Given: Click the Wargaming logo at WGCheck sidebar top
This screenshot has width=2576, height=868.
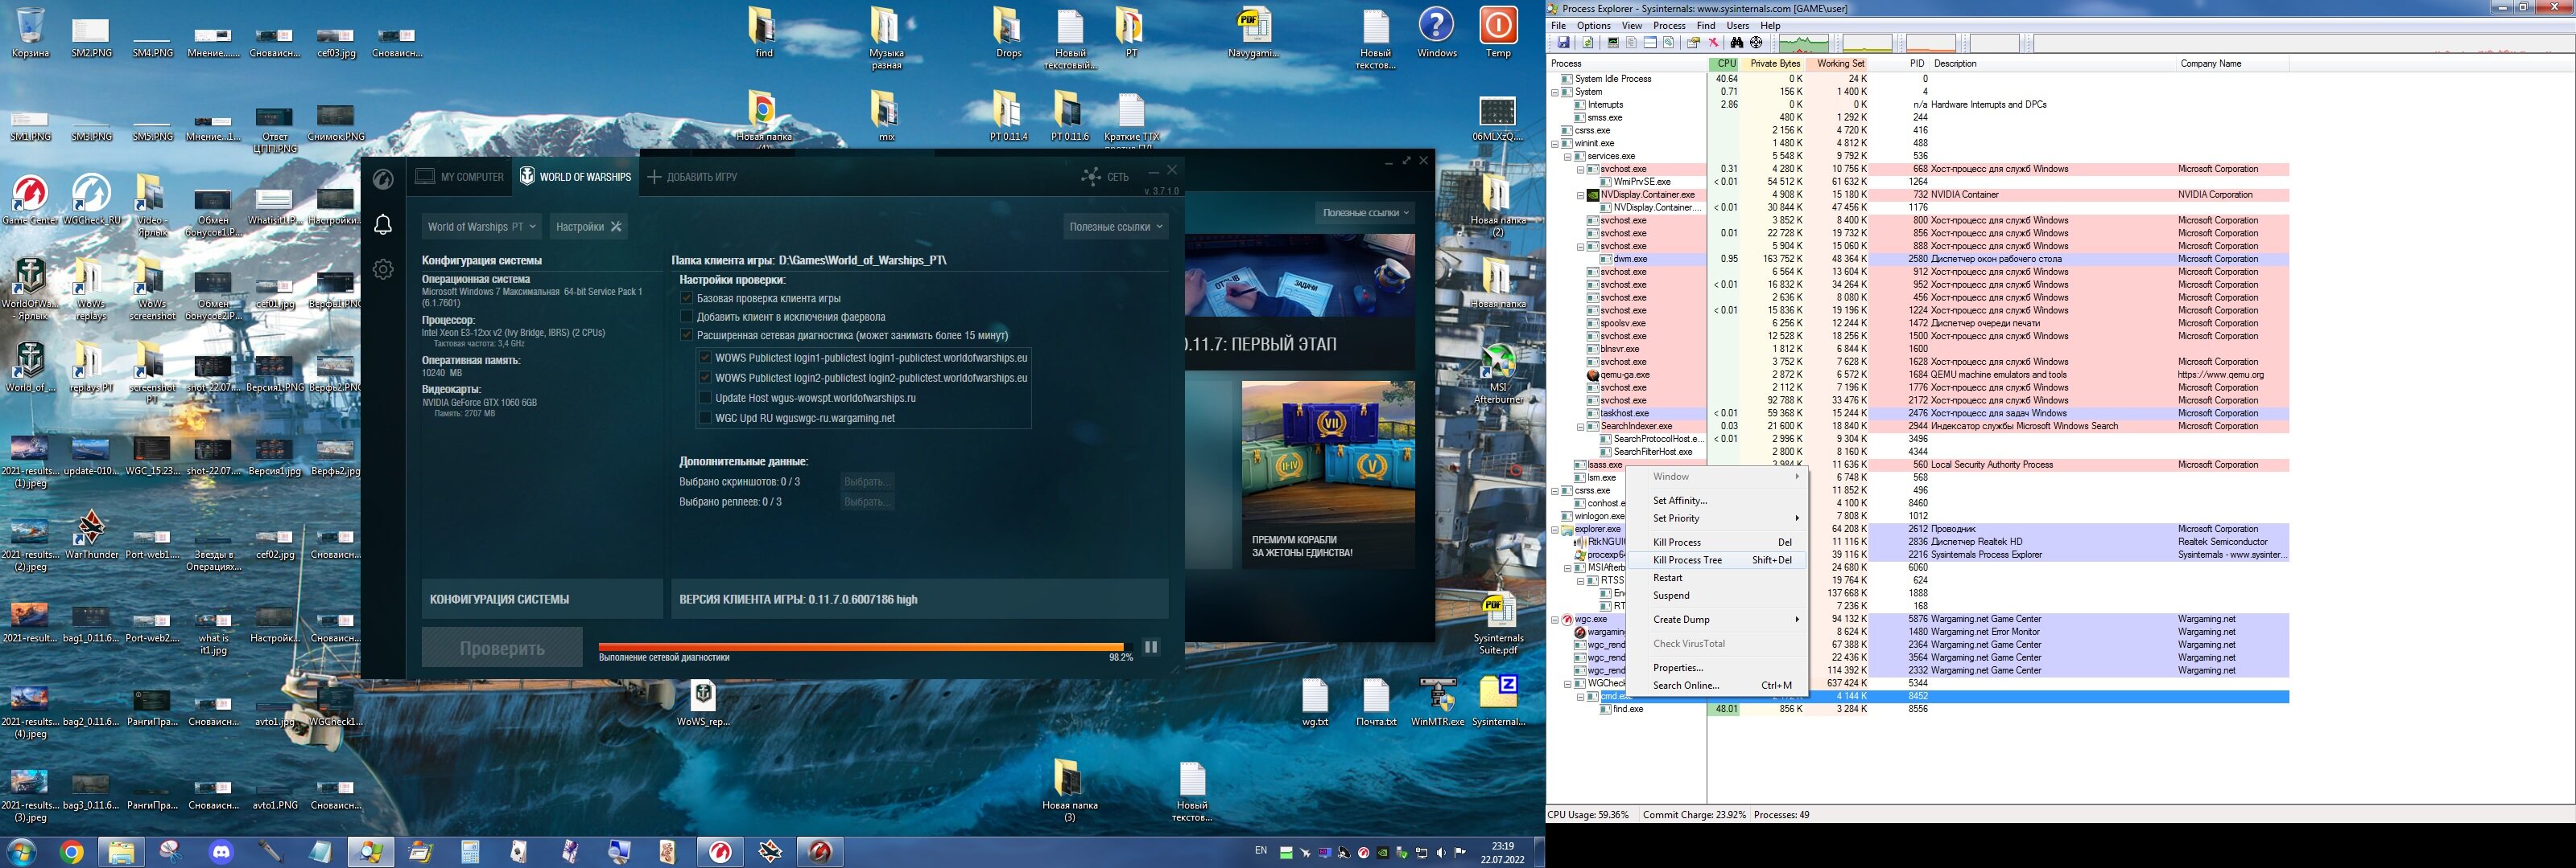Looking at the screenshot, I should coord(383,178).
